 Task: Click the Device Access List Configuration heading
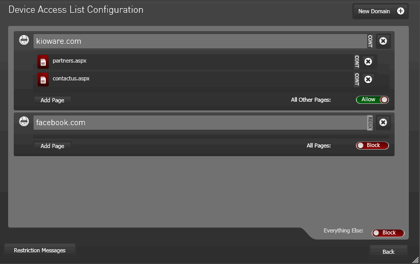click(76, 10)
